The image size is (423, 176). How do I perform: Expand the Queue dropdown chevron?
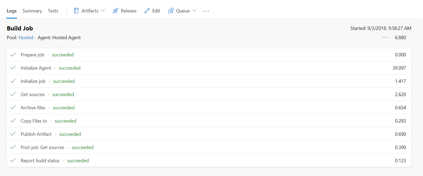point(194,11)
